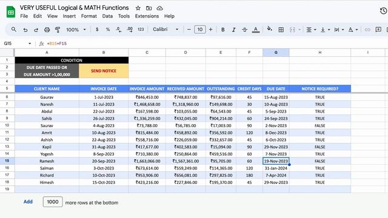Screen dimensions: 388x218
Task: Activate the paint format tool
Action: [58, 30]
